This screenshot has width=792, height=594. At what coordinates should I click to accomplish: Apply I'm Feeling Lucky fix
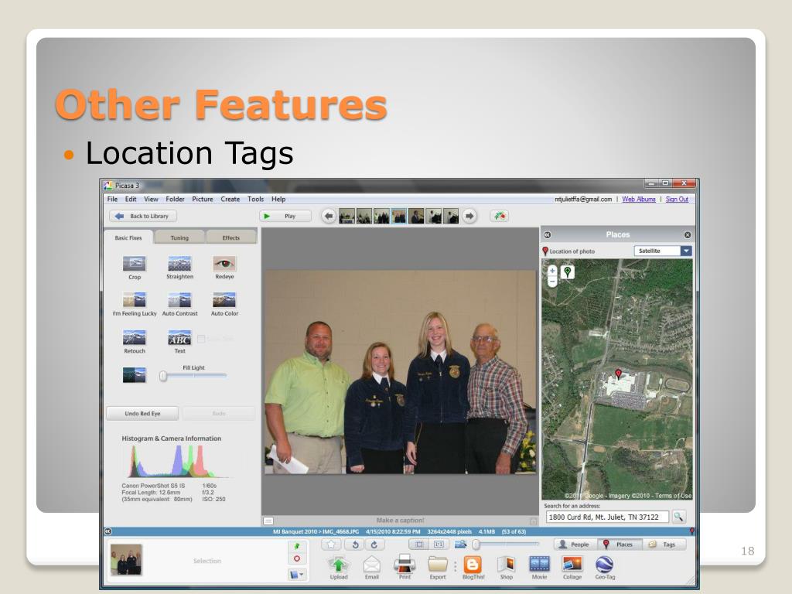[x=135, y=299]
